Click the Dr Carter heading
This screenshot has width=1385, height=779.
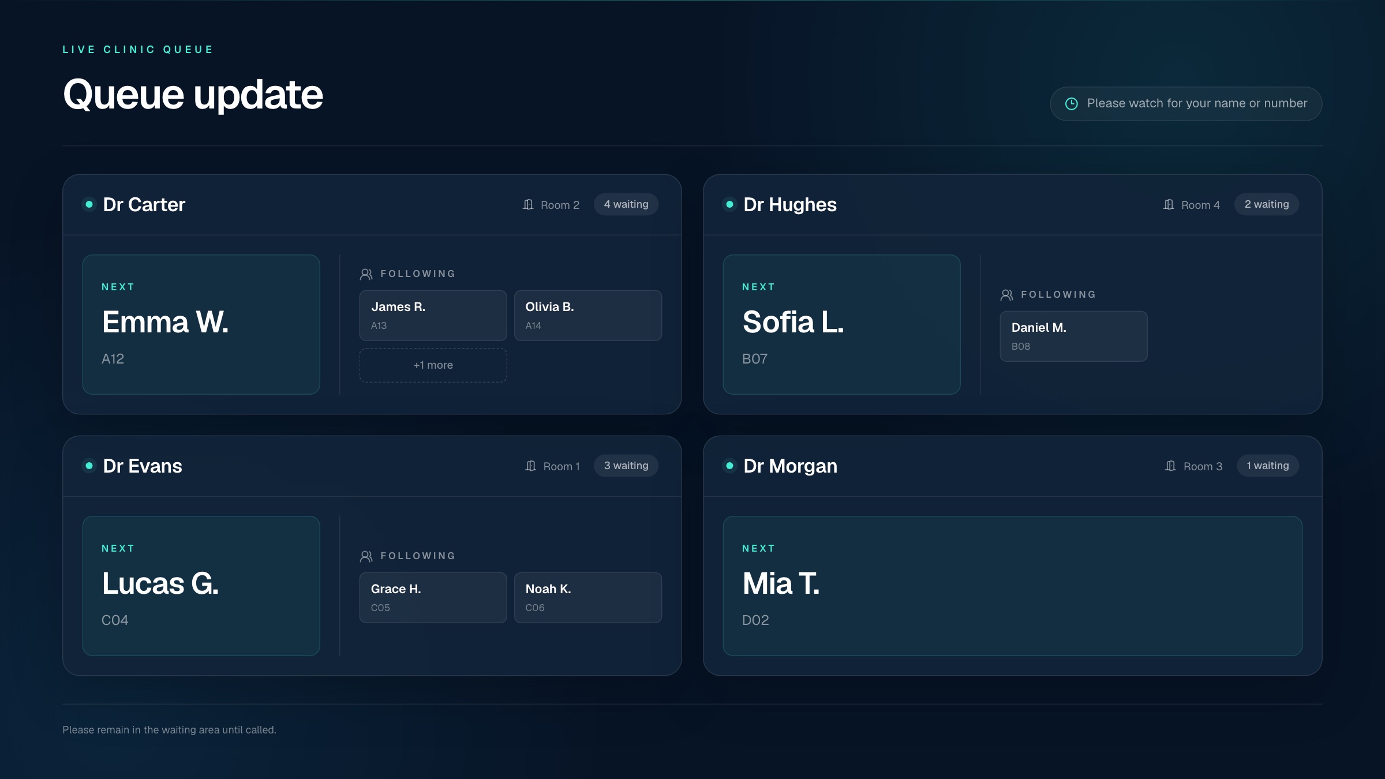point(144,205)
